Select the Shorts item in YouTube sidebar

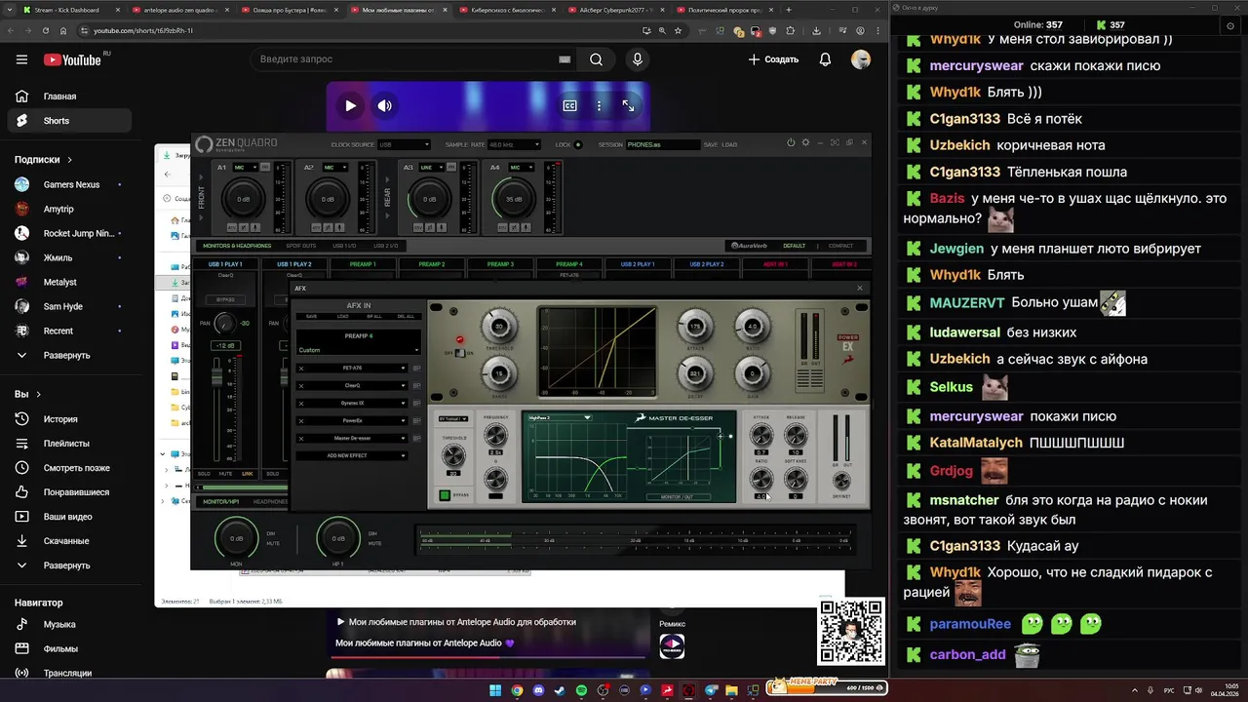coord(68,121)
